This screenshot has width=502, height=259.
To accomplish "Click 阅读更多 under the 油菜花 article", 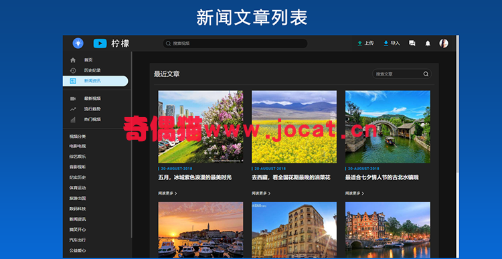I will [261, 193].
